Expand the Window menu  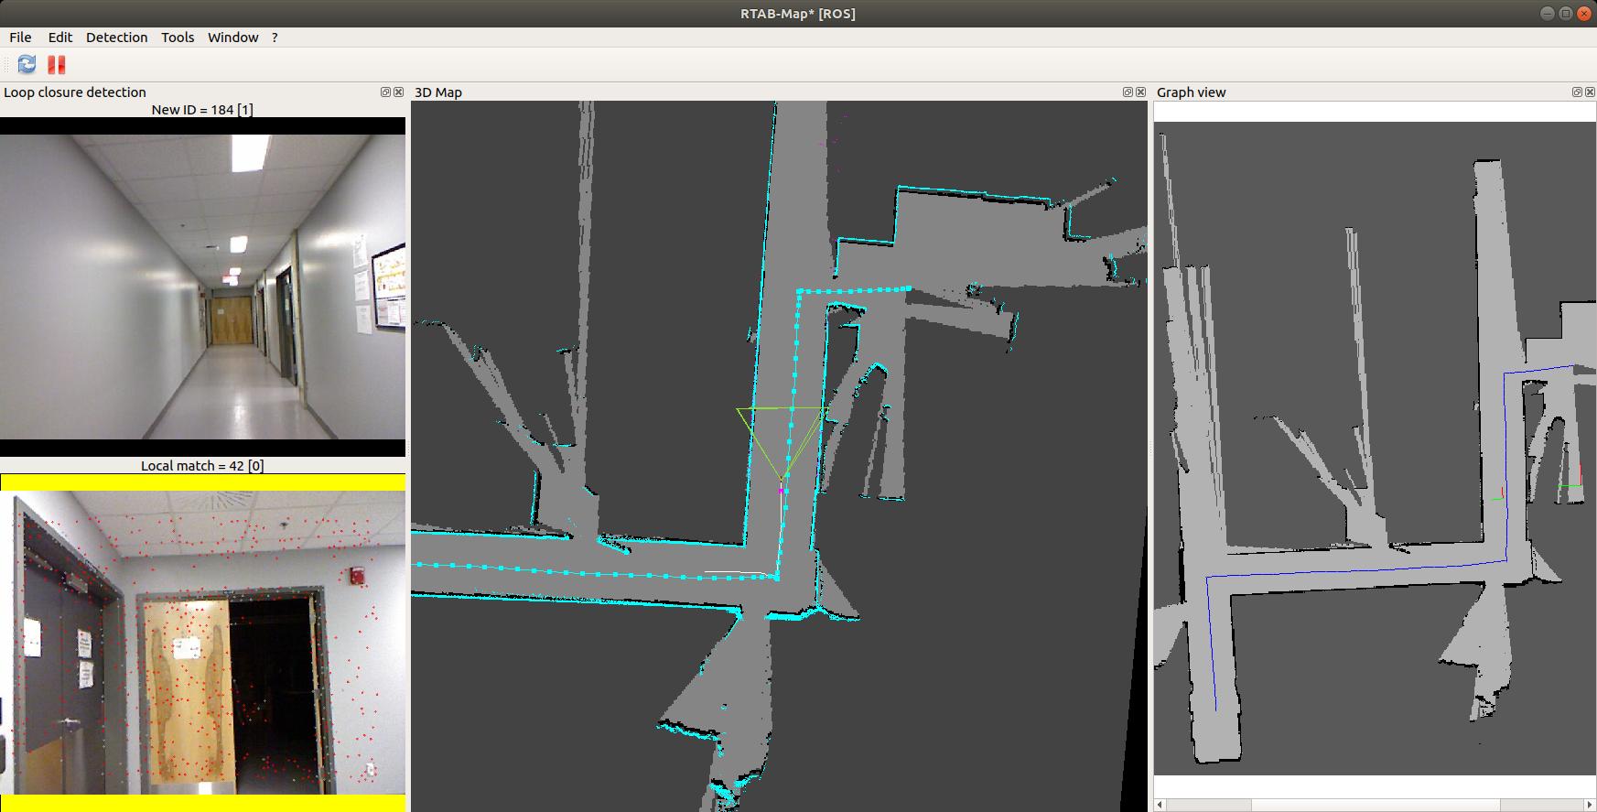point(232,38)
